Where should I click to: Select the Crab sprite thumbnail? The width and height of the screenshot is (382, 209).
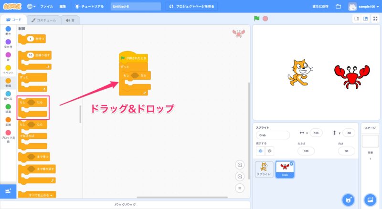tap(285, 168)
